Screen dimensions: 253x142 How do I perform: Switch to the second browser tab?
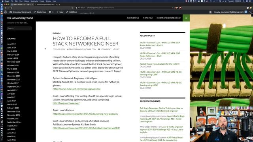[x=46, y=4]
